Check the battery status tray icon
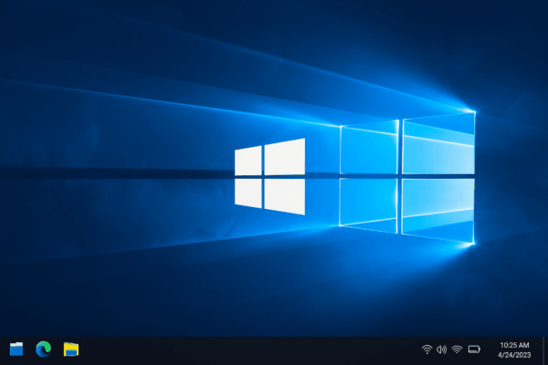 (x=474, y=349)
